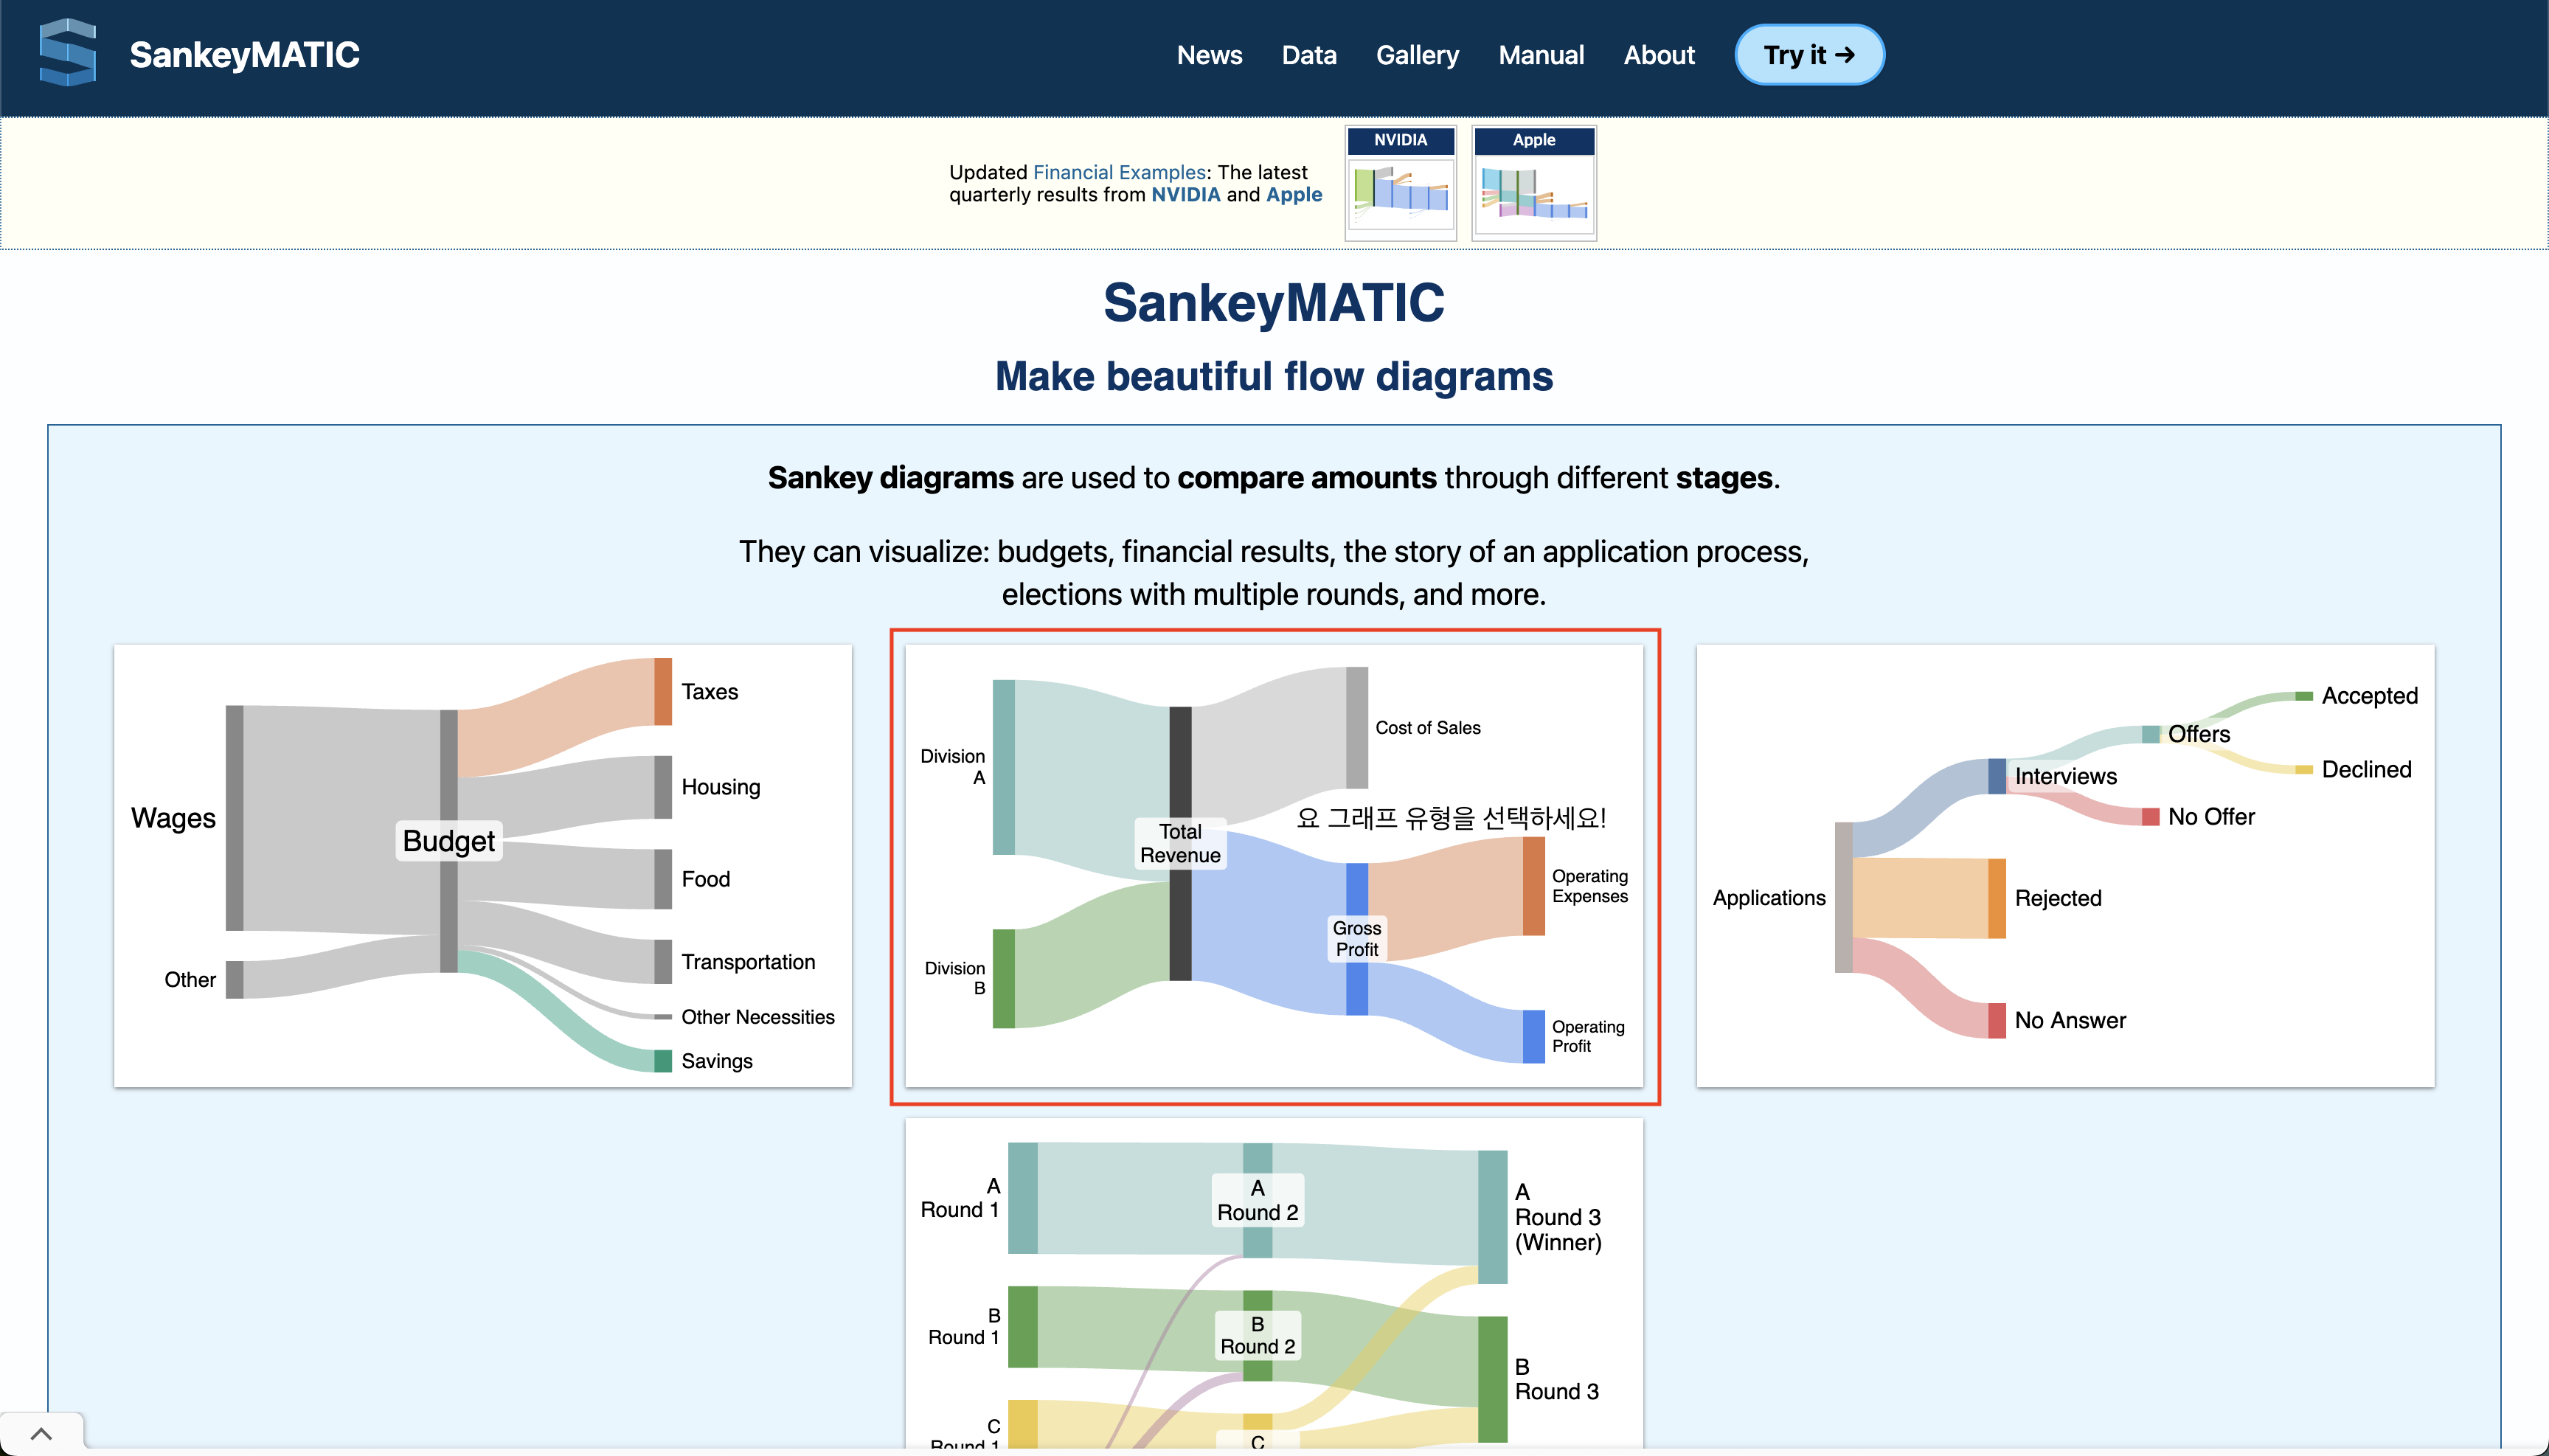
Task: Open the NVIDIA diagram thumbnail
Action: 1400,183
